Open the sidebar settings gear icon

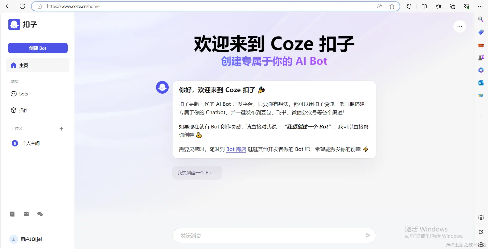pos(481,245)
